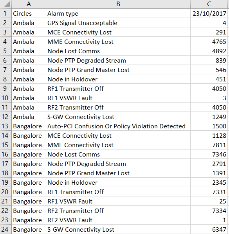Click the Ambala cell in row 8

point(29,79)
